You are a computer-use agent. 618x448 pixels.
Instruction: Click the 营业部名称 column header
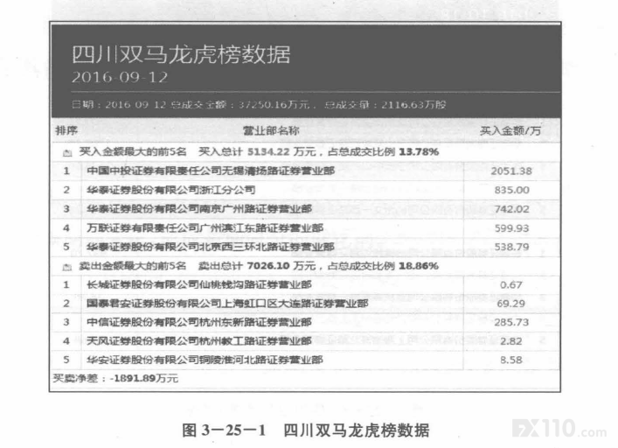[271, 130]
